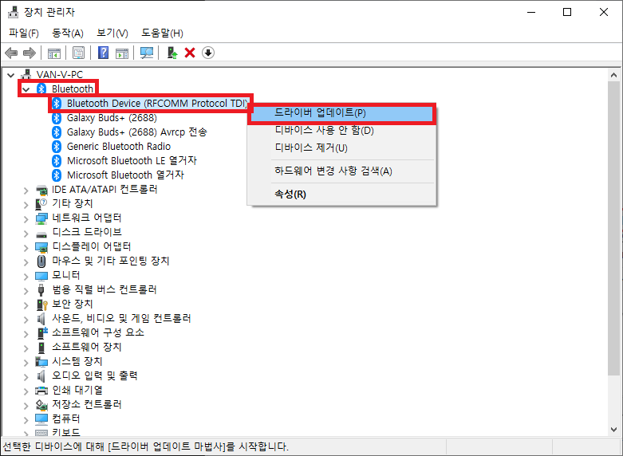
Task: Click the 디스플레이 어댑터 icon
Action: click(41, 247)
